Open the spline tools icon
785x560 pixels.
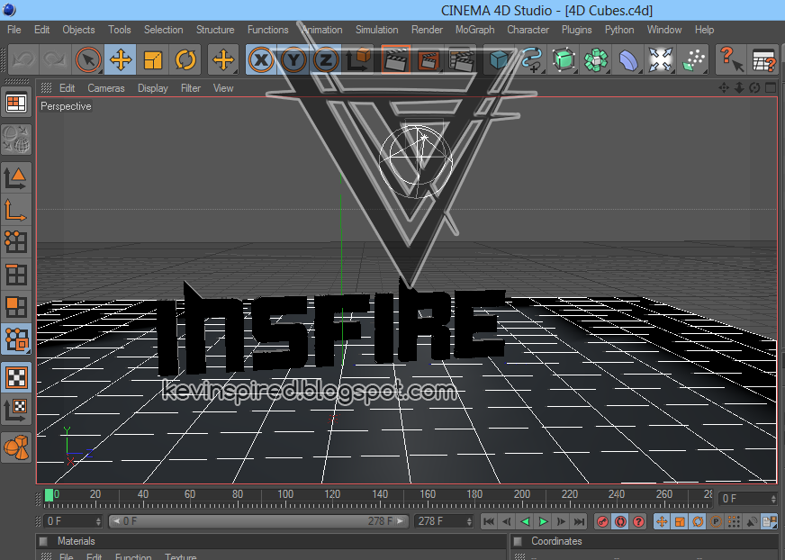tap(532, 60)
